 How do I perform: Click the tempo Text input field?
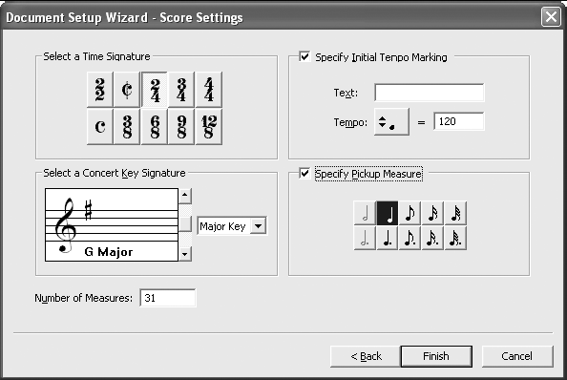(430, 93)
